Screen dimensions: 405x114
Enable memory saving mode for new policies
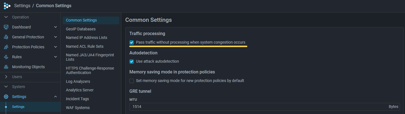click(132, 81)
